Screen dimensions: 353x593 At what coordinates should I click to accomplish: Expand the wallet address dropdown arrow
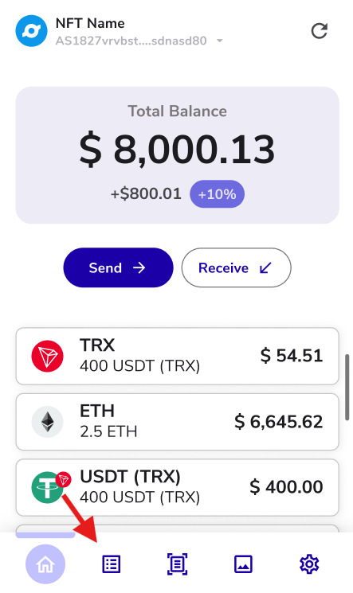220,41
